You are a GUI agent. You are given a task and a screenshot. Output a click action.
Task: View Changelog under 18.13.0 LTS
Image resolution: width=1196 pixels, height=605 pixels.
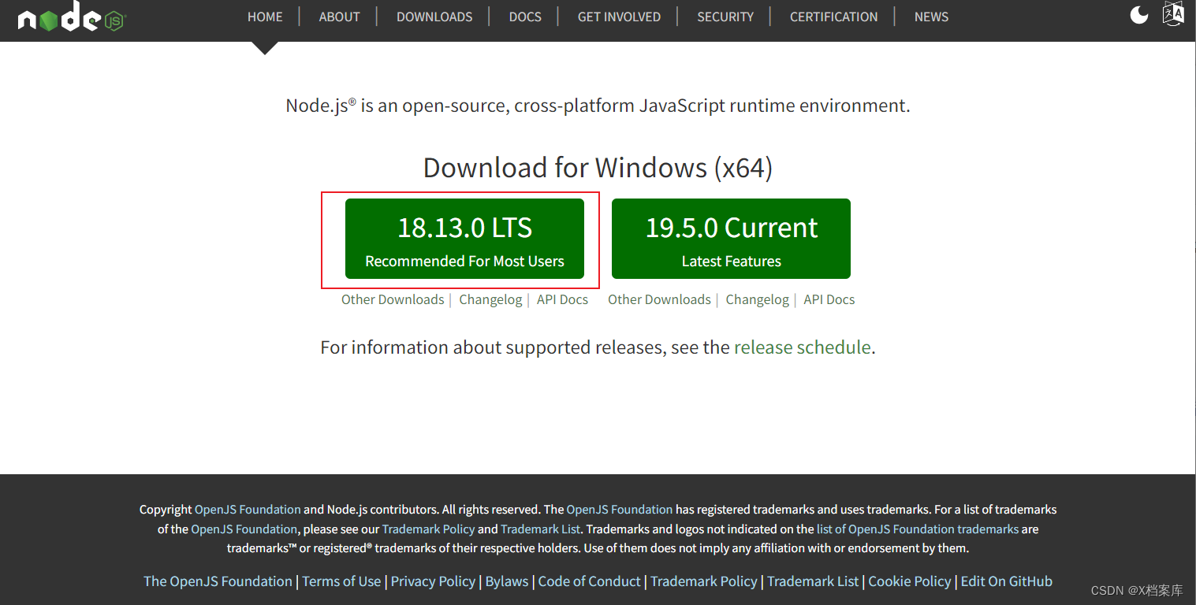click(490, 299)
